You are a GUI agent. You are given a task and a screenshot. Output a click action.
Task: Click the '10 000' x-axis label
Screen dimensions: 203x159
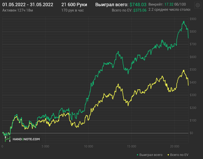click(88, 146)
